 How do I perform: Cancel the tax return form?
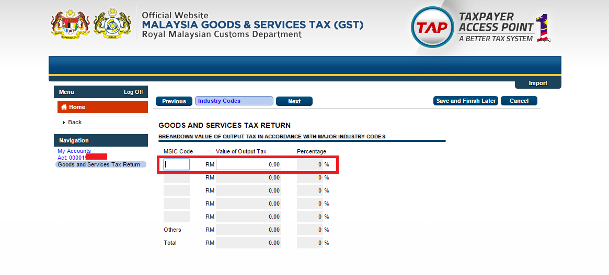pyautogui.click(x=519, y=101)
